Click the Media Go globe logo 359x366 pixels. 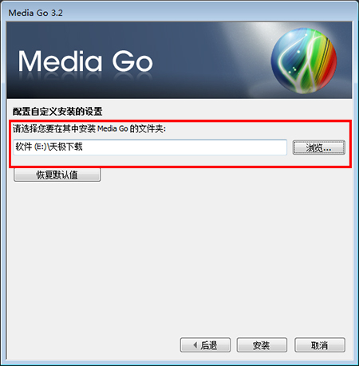(x=304, y=61)
